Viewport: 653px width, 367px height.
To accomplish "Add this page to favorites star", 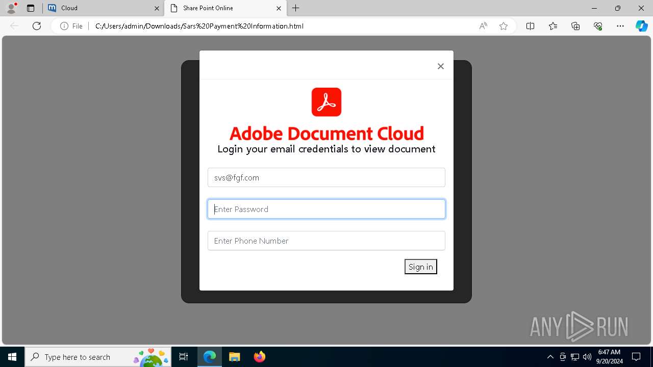I will 504,26.
